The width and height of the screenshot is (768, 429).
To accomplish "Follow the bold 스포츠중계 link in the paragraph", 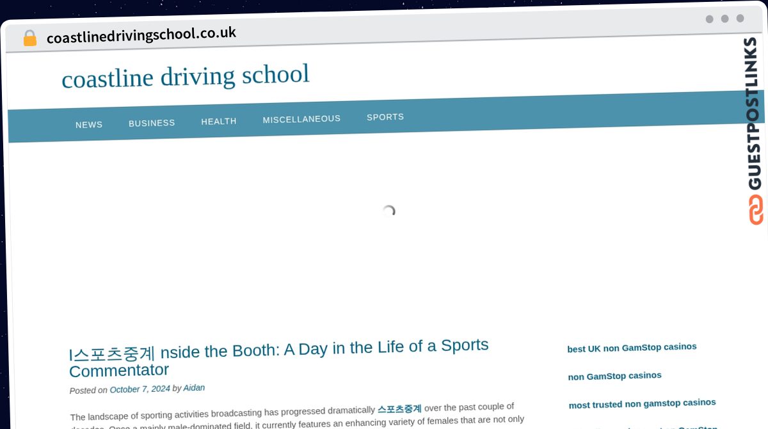I will (x=399, y=409).
